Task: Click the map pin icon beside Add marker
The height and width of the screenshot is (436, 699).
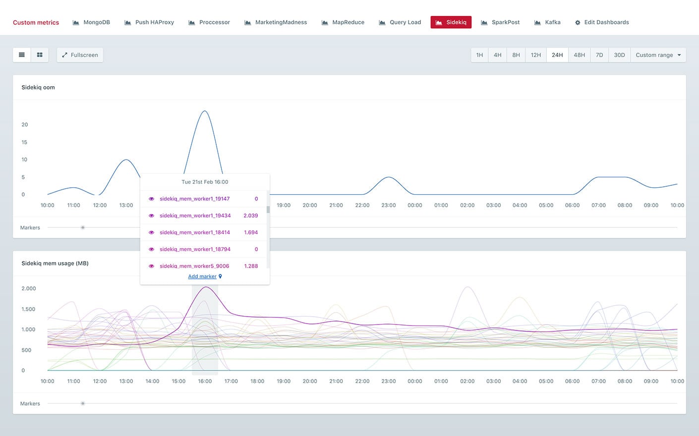Action: pyautogui.click(x=220, y=276)
